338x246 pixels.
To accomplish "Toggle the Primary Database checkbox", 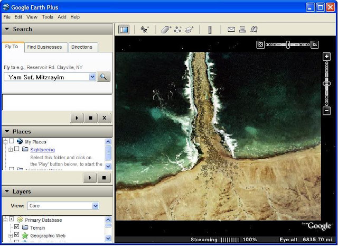I will [x=12, y=219].
